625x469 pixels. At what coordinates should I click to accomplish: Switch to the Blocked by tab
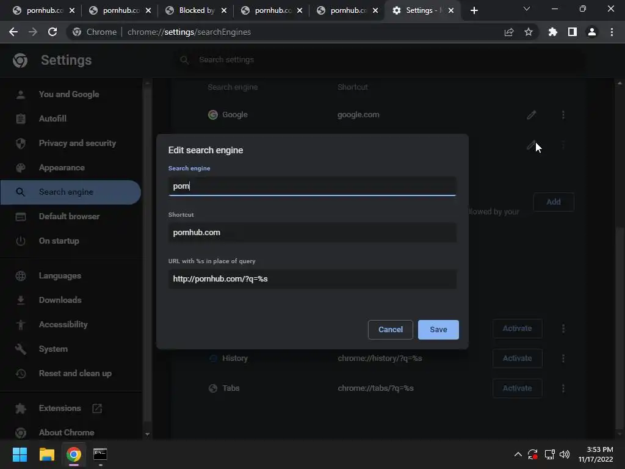(196, 10)
